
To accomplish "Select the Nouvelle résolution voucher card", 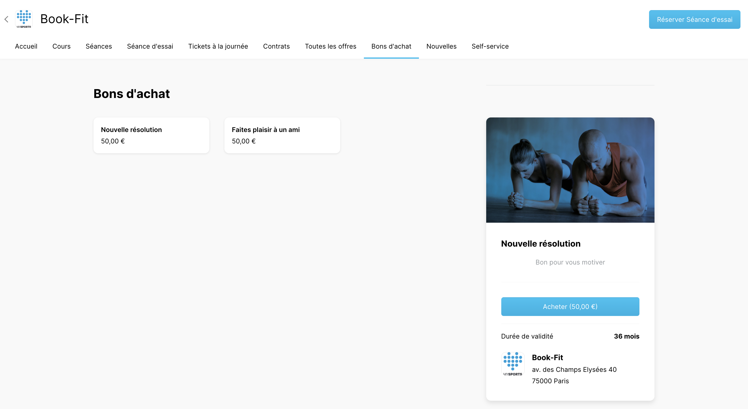I will coord(151,135).
